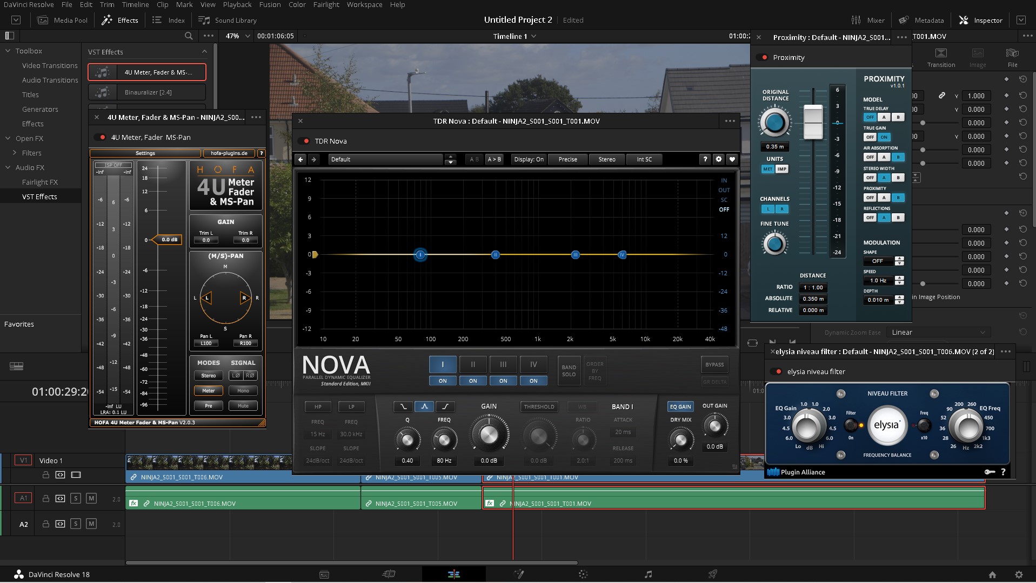Click the A > B copy button

(494, 159)
